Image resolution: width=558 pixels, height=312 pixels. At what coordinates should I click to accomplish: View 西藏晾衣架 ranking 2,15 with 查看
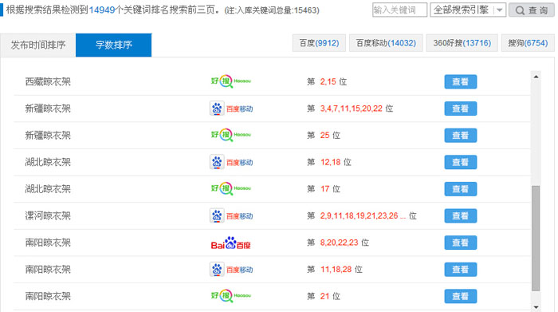(x=461, y=82)
